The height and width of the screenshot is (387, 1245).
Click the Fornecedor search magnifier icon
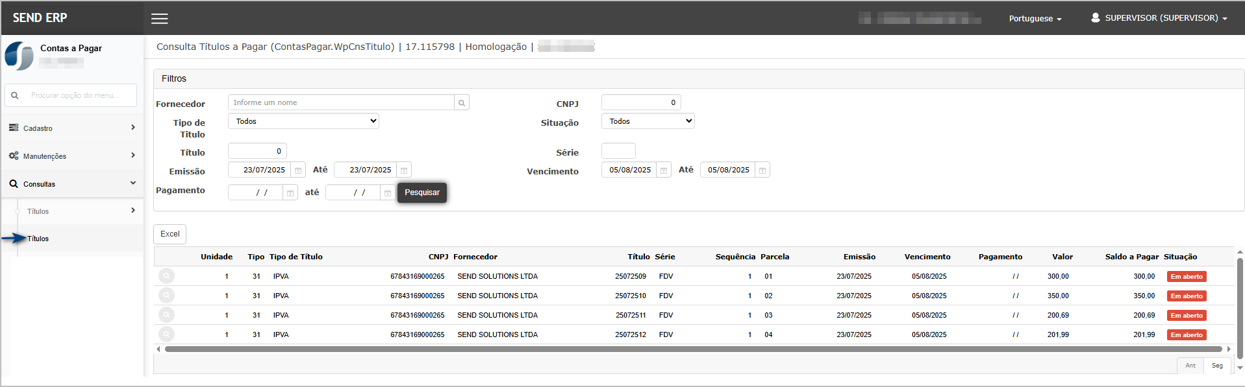pyautogui.click(x=462, y=102)
